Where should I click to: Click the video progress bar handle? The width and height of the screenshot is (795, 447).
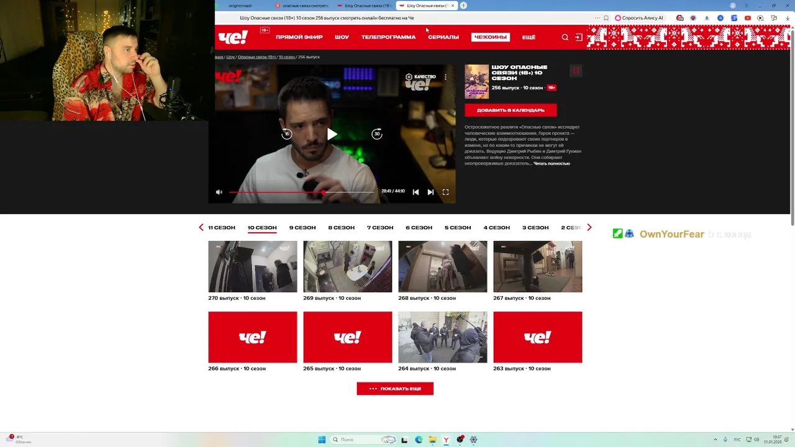coord(324,192)
